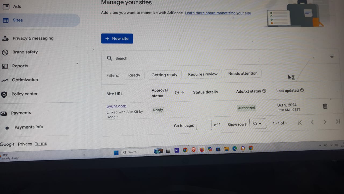Open the Terms link in the footer
The width and height of the screenshot is (344, 194).
click(41, 144)
